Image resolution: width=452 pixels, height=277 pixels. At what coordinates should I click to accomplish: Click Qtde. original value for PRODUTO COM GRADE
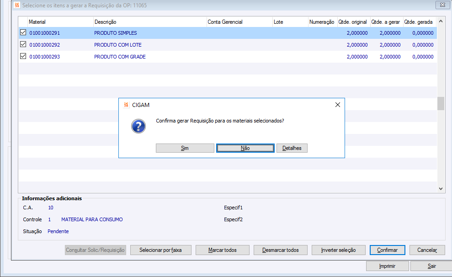point(357,57)
